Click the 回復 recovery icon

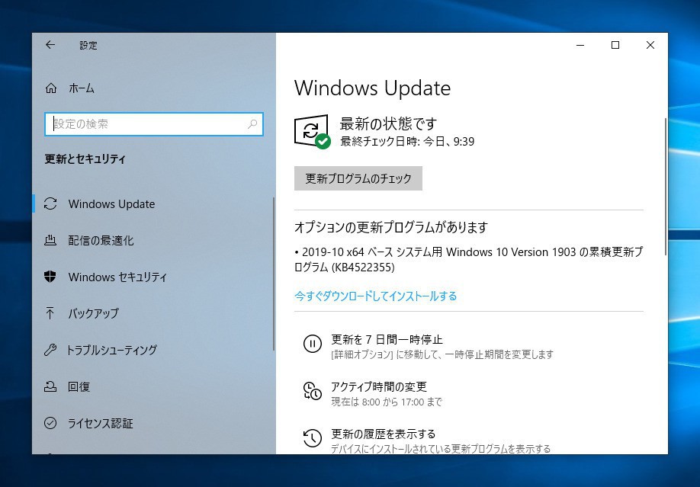pos(50,386)
